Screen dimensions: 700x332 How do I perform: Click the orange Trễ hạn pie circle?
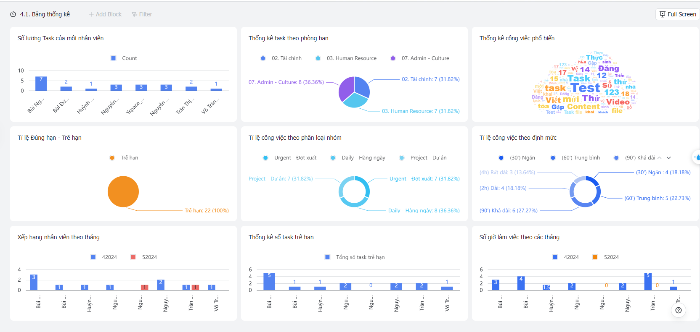[123, 191]
